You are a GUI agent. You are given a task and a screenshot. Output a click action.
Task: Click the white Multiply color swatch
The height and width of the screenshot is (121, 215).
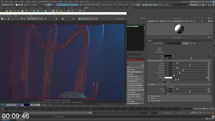click(168, 78)
